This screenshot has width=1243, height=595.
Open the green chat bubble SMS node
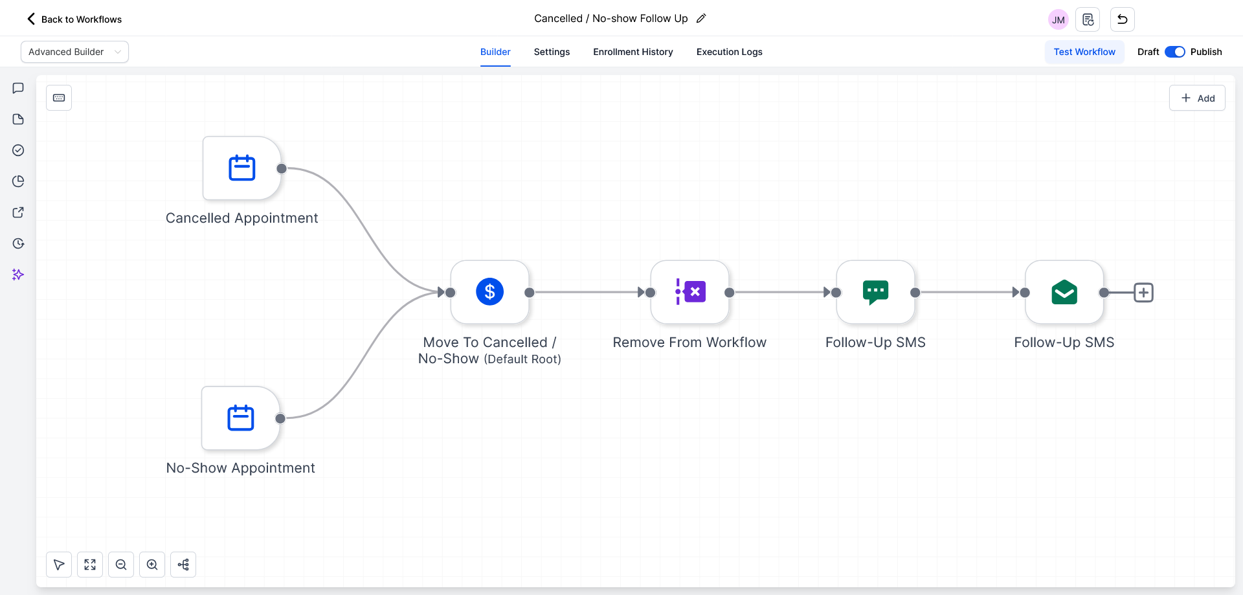pos(875,292)
